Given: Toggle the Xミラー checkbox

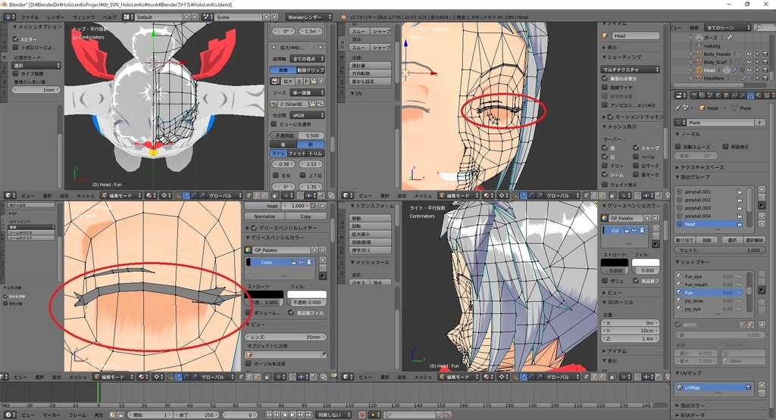Looking at the screenshot, I should (x=15, y=39).
